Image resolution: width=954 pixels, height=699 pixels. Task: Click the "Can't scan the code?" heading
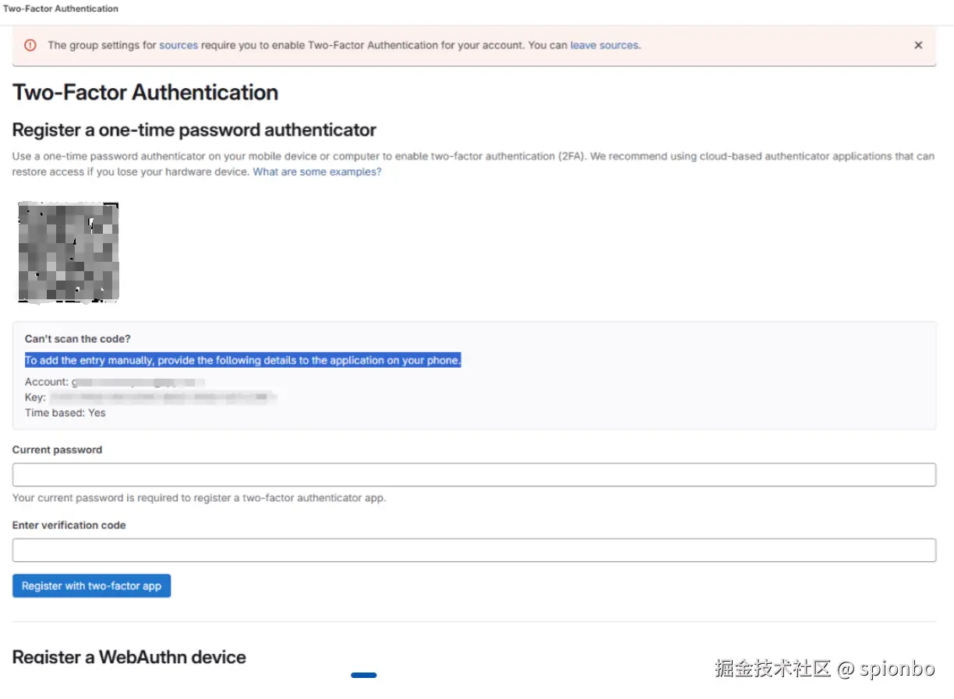coord(78,339)
